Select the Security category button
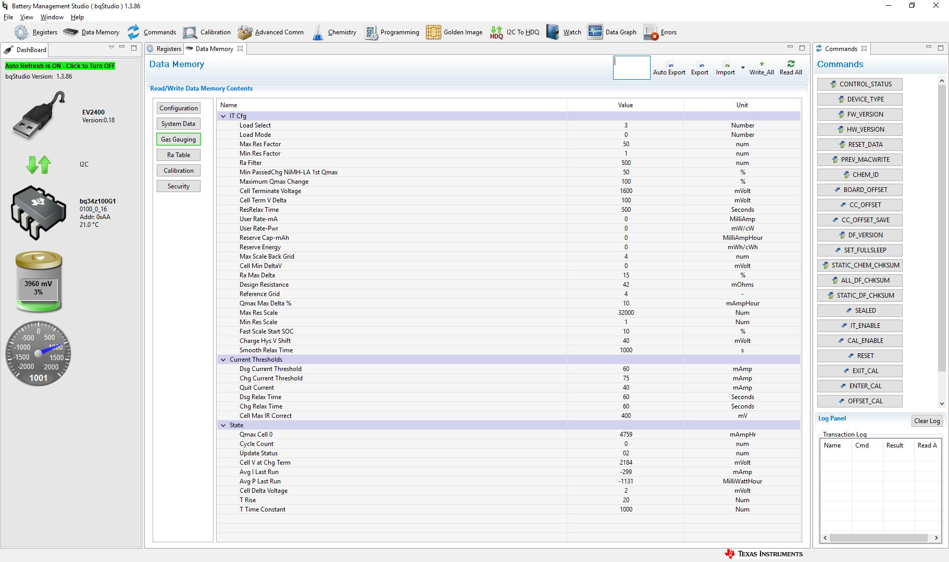949x562 pixels. pyautogui.click(x=179, y=186)
